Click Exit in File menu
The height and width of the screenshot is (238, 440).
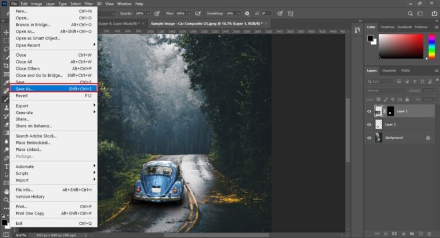pos(54,224)
